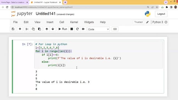Screen dimensions: 178x100
Task: Open the Edit menu
Action: pyautogui.click(x=26, y=22)
